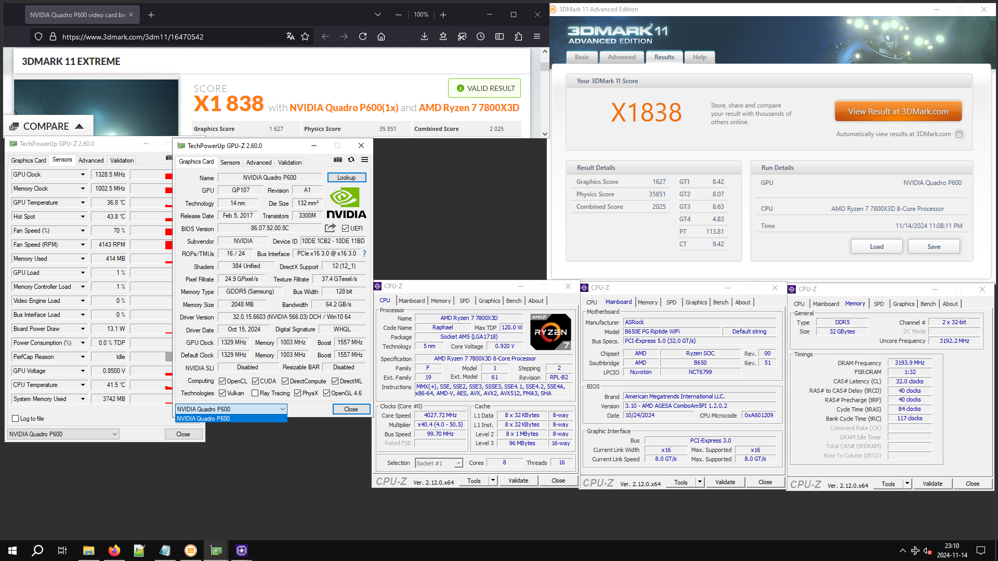998x561 pixels.
Task: Toggle DirectML checkbox
Action: (335, 381)
